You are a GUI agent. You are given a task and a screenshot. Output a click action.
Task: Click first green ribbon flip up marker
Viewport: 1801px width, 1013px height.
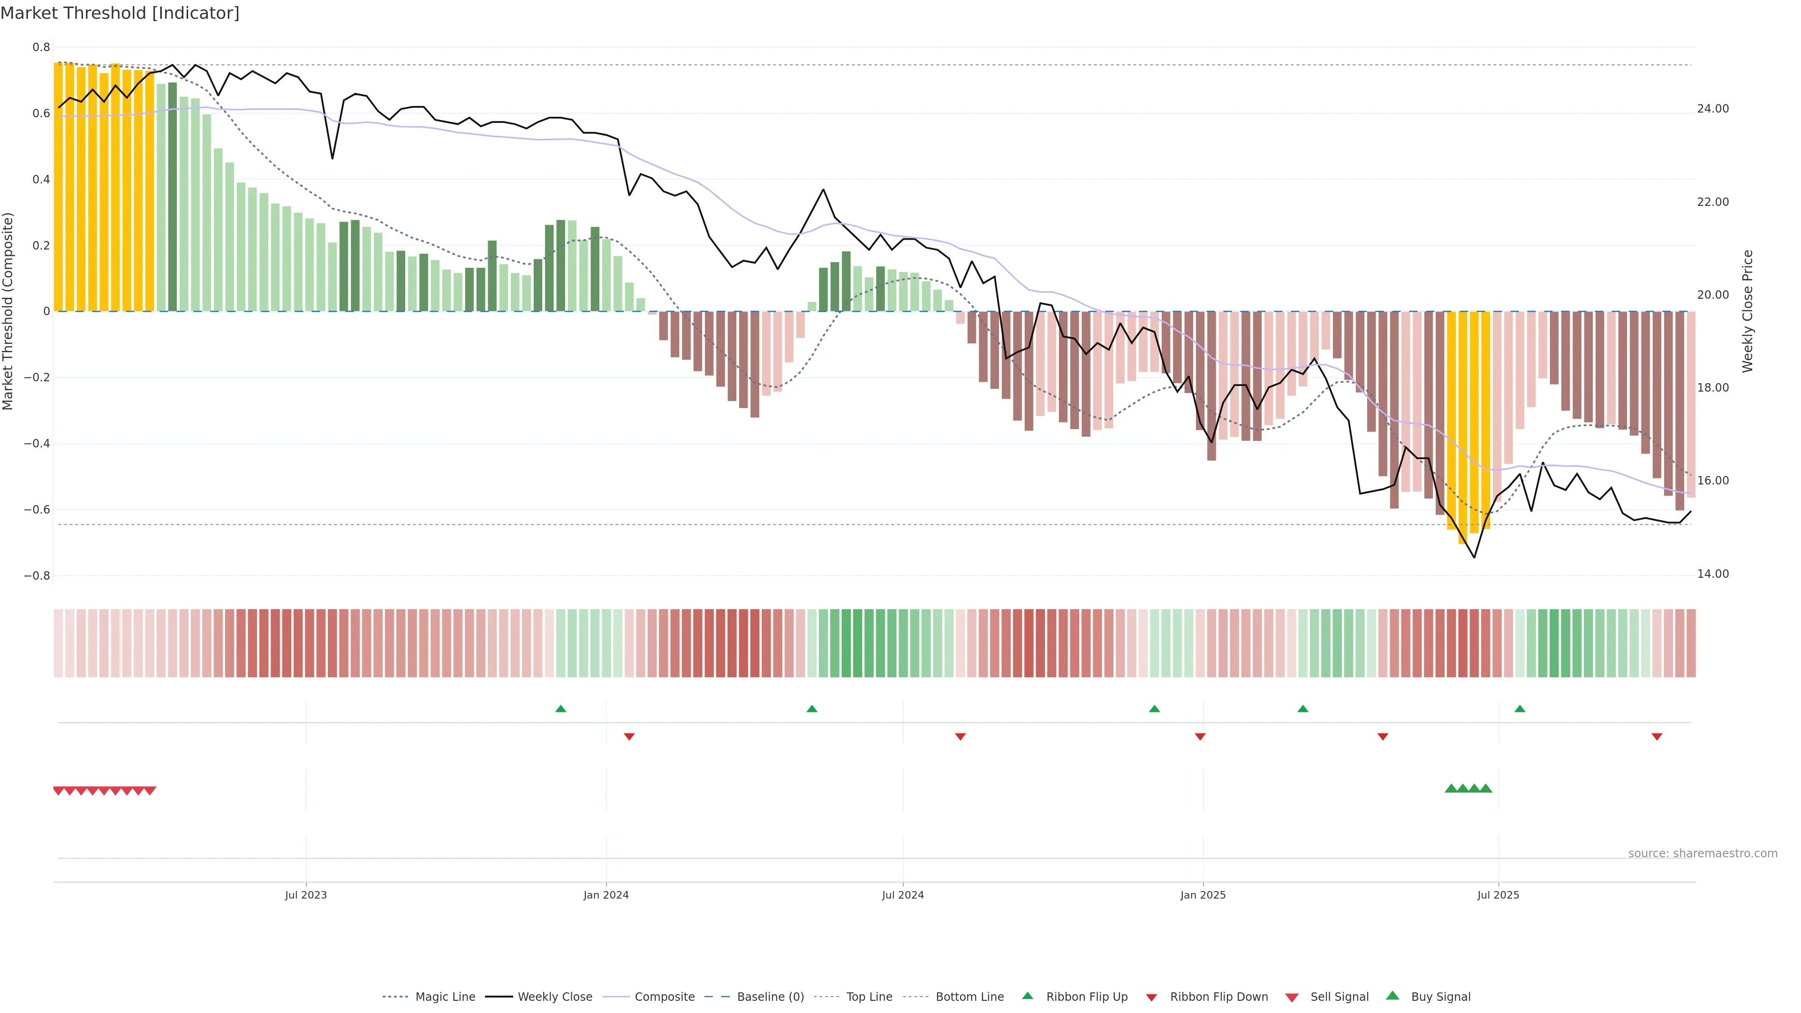coord(560,709)
